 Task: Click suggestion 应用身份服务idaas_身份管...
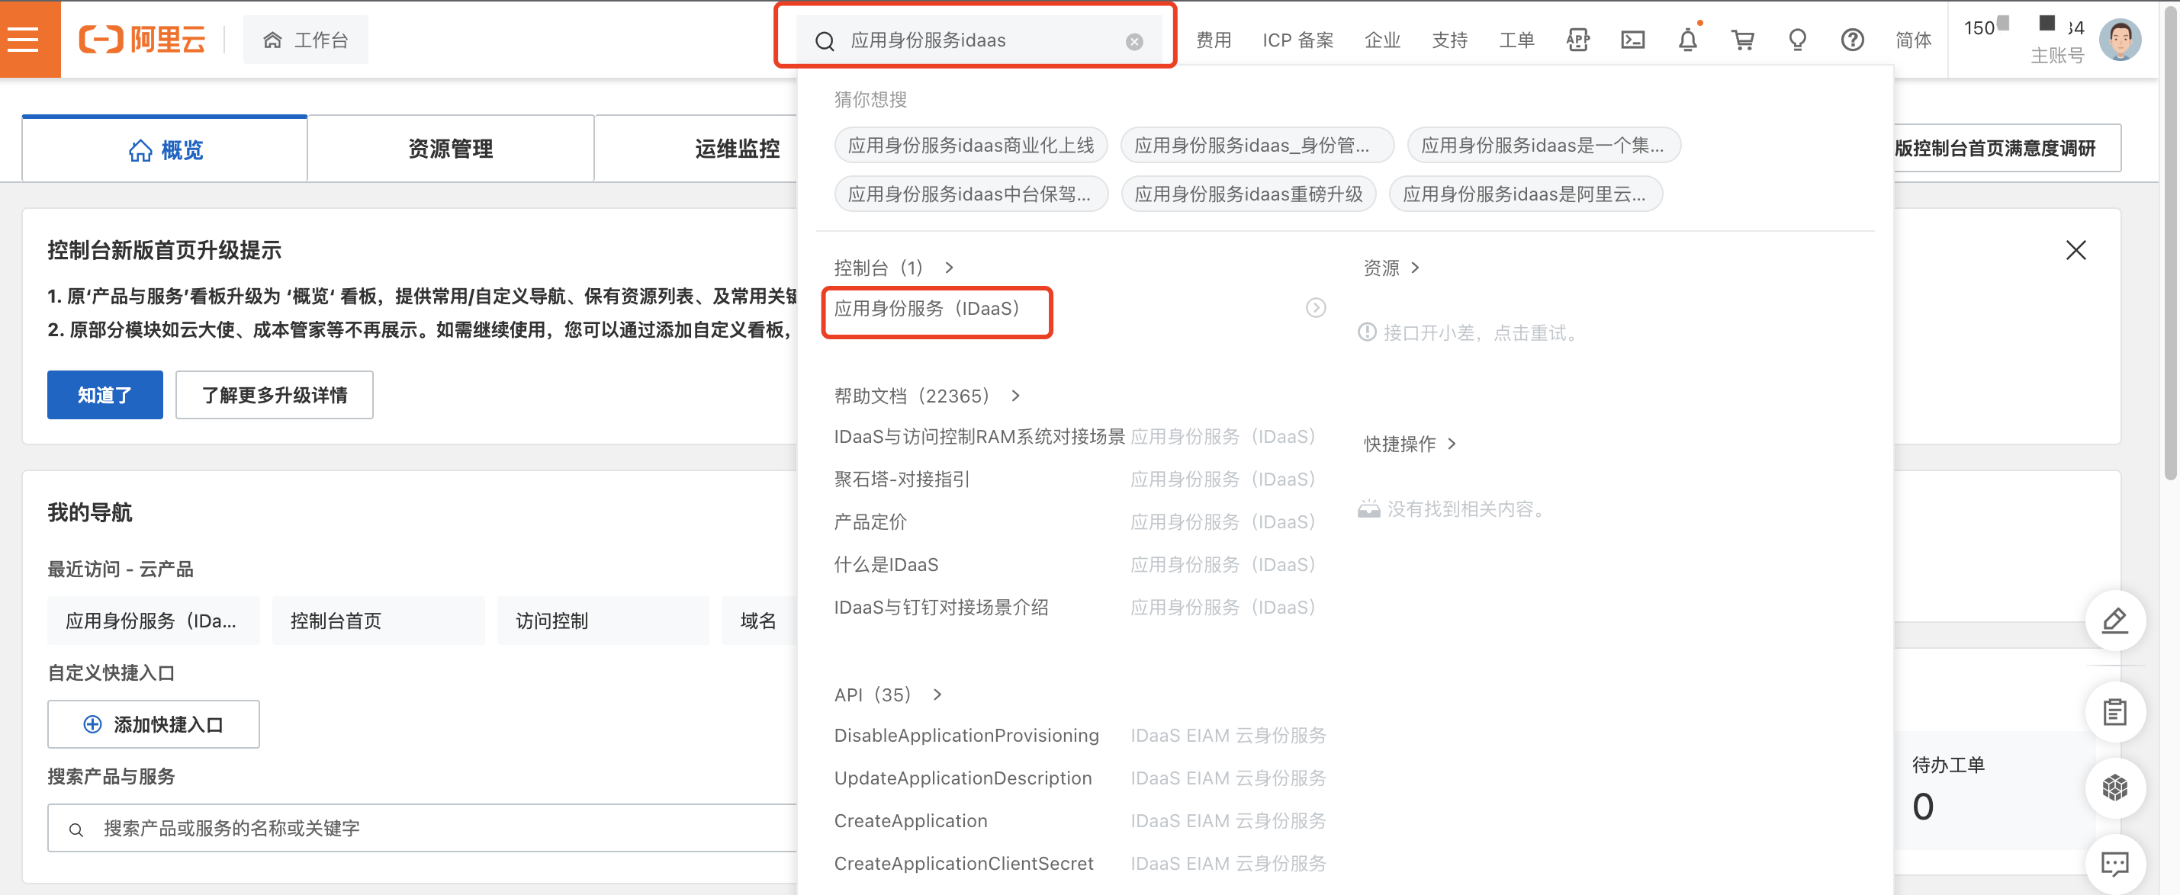(1258, 146)
